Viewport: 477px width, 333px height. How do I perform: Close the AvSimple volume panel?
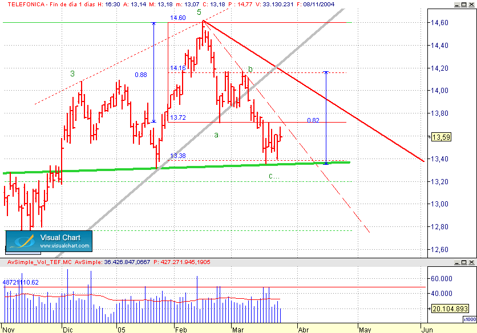[x=471, y=262]
